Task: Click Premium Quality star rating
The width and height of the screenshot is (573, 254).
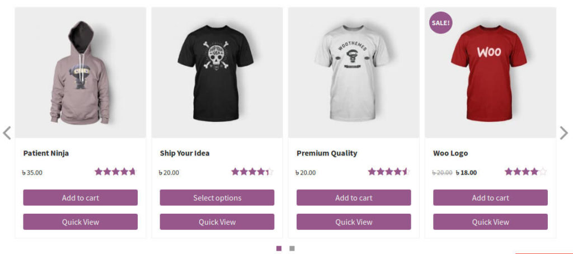Action: click(389, 171)
